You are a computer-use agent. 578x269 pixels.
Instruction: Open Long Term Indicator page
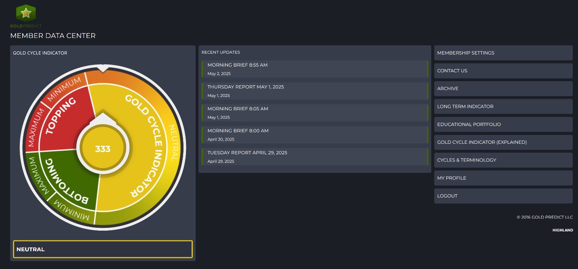[x=503, y=107]
